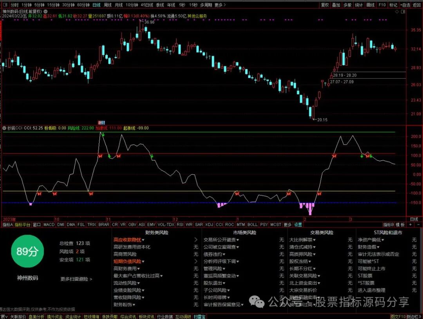This screenshot has width=423, height=319.
Task: Open 更多扫雷避险 link
Action: (76, 279)
